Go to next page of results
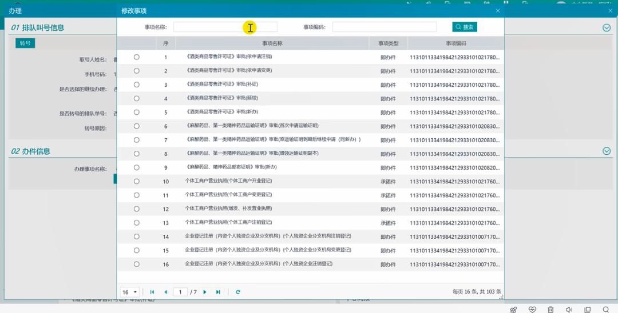The image size is (618, 313). coord(205,292)
